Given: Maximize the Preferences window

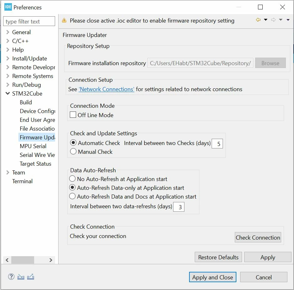Looking at the screenshot, I should click(260, 7).
